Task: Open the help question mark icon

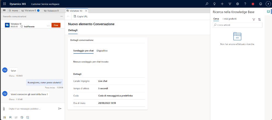Action: 245,4
